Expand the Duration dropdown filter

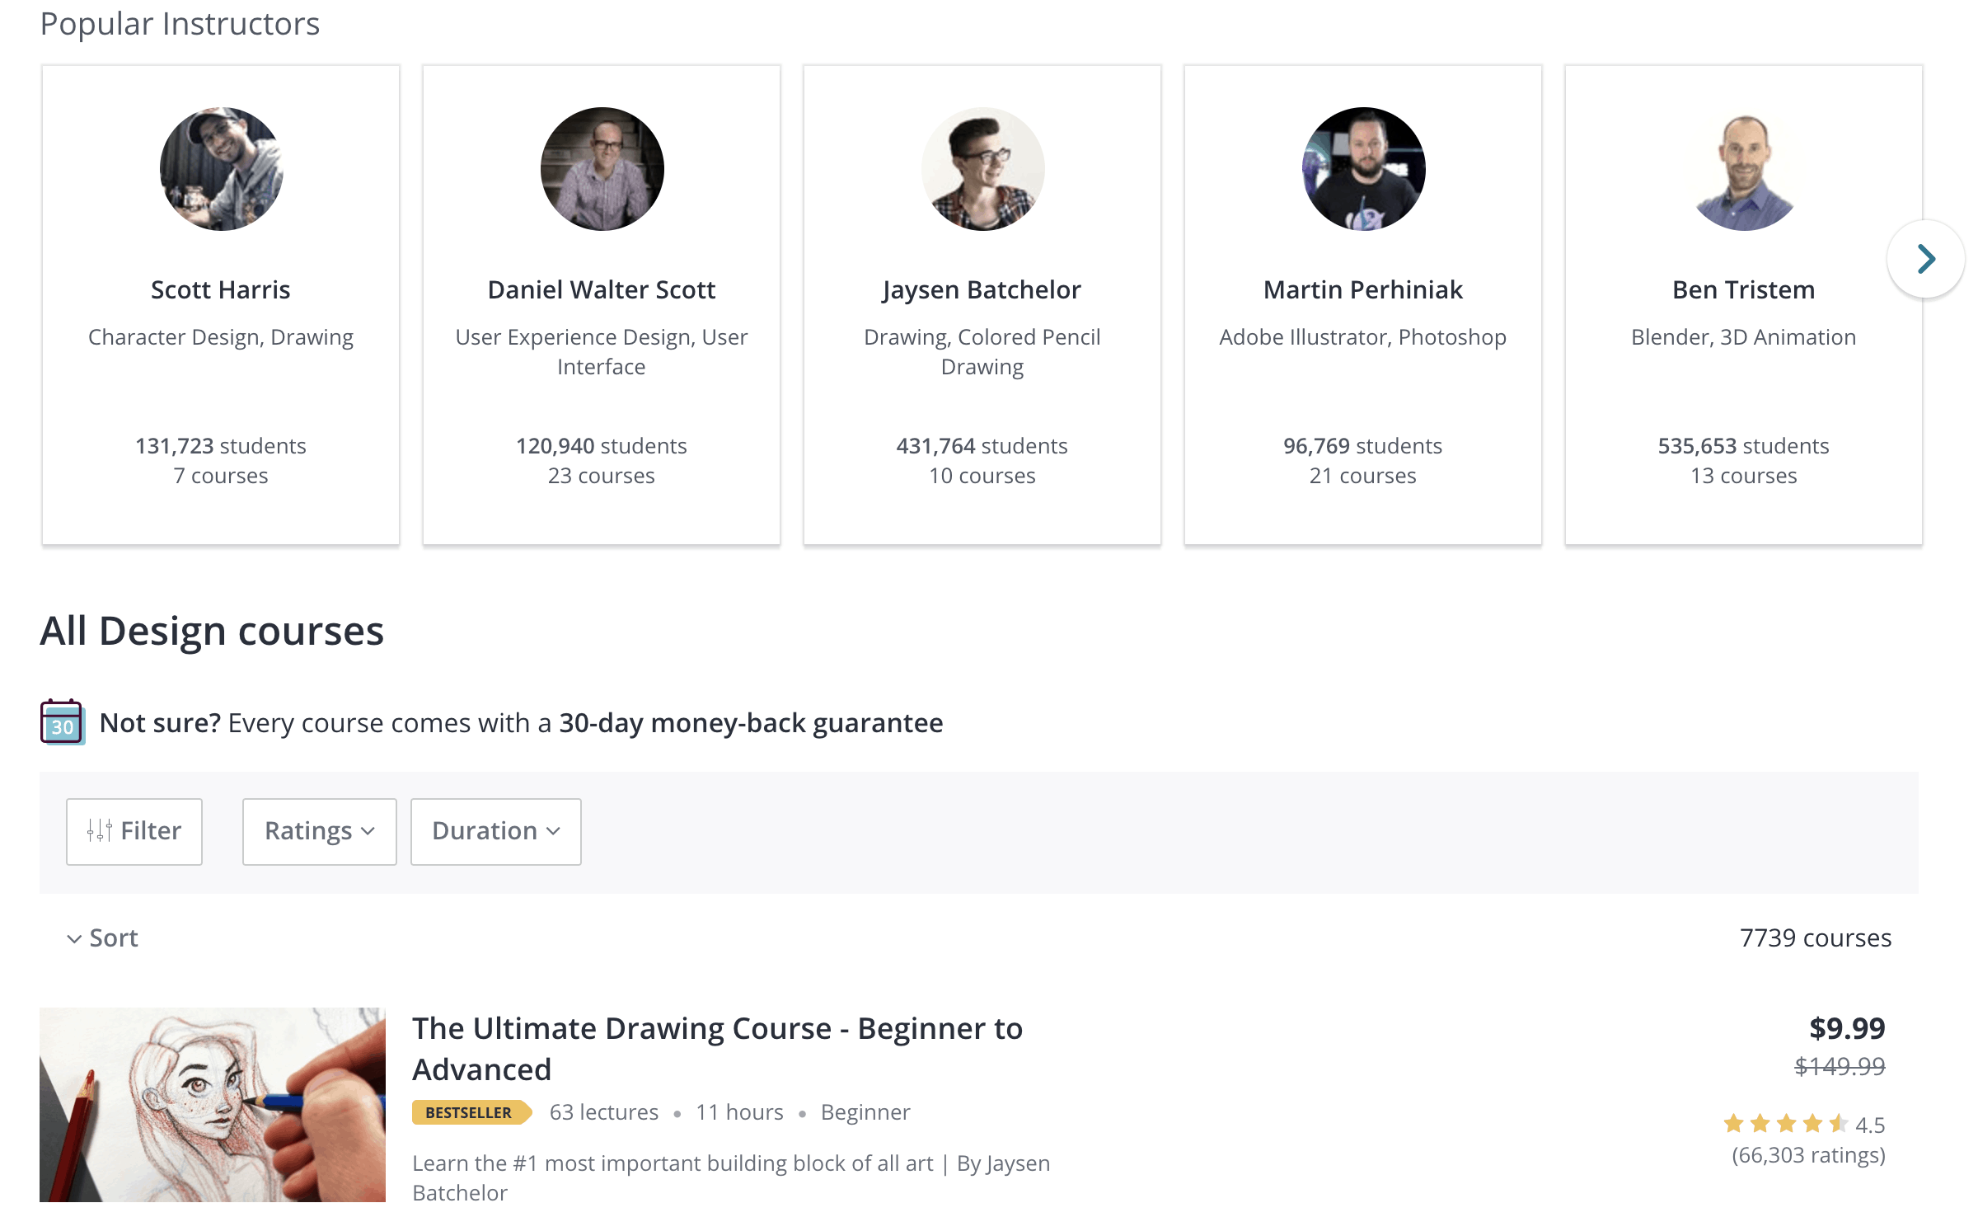494,831
